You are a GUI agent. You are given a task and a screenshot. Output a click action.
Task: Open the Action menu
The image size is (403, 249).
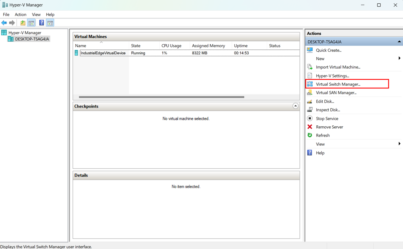click(x=21, y=14)
